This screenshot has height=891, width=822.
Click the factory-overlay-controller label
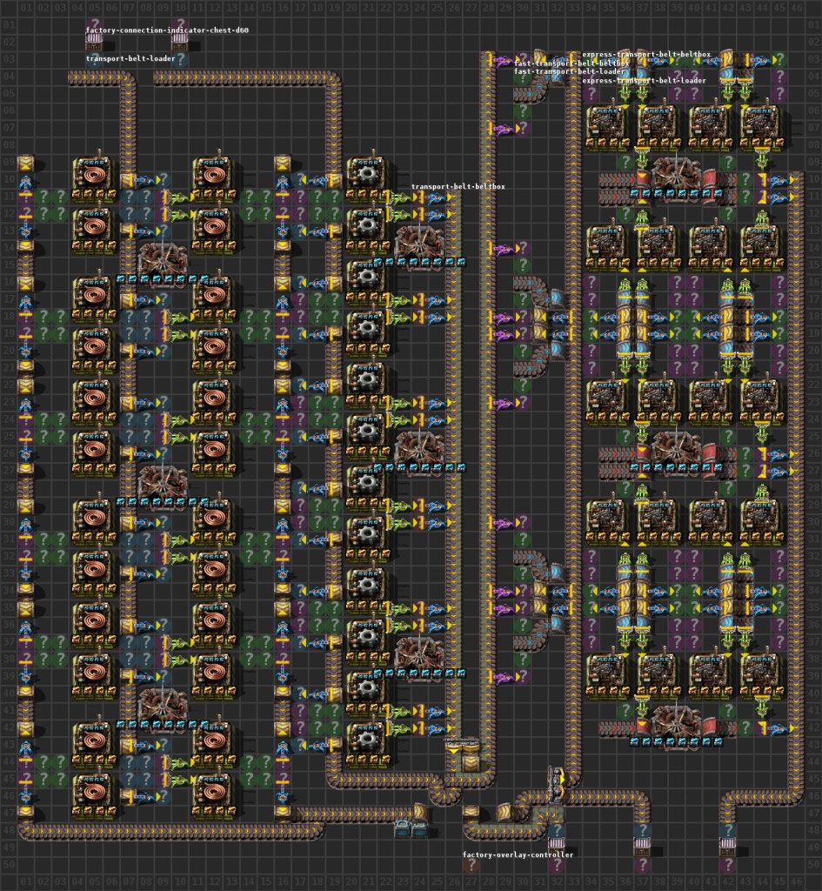pos(518,854)
